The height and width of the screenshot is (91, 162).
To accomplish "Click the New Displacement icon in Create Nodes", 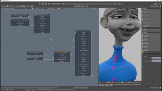I will [143, 35].
